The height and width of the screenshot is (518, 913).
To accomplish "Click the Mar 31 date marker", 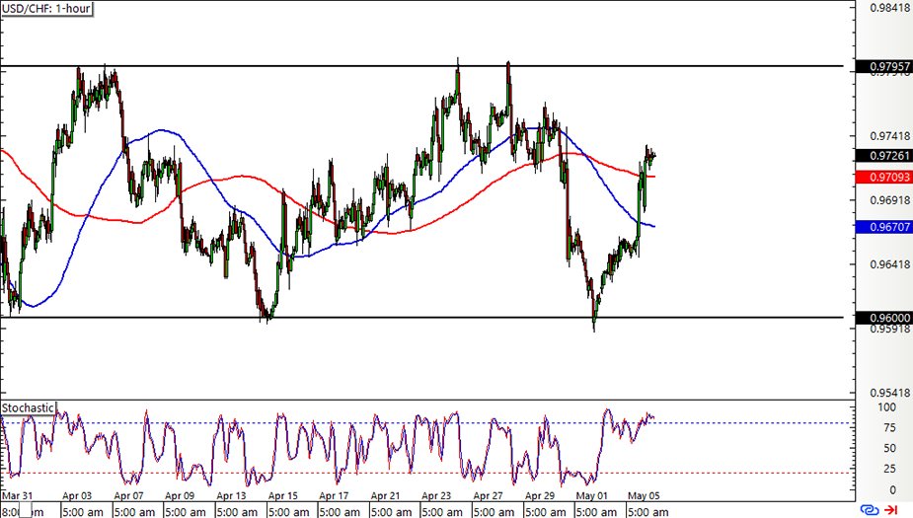I will point(17,496).
